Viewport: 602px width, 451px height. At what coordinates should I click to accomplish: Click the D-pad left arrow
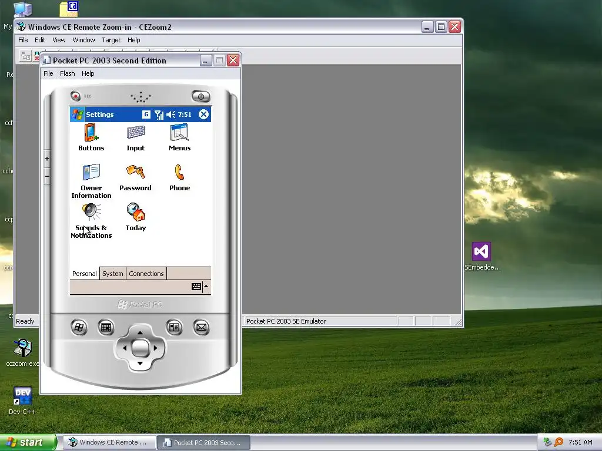click(x=125, y=348)
